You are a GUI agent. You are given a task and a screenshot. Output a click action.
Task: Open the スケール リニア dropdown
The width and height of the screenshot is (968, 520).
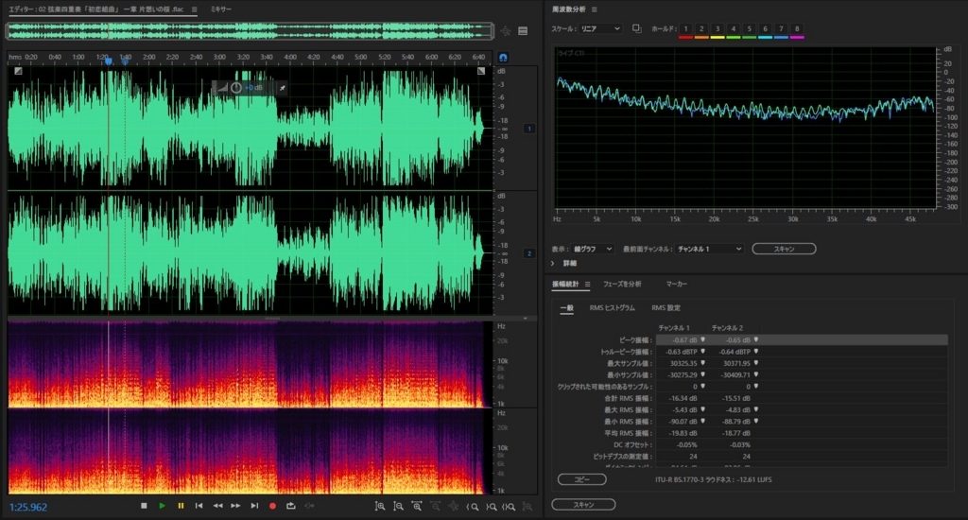pos(599,29)
